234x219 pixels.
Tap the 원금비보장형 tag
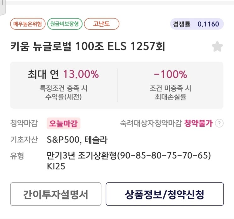(x=65, y=24)
